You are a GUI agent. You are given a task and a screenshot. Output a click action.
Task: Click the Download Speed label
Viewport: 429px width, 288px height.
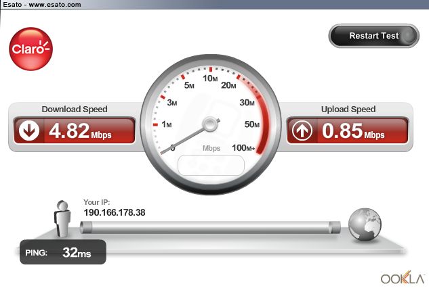[x=75, y=110]
